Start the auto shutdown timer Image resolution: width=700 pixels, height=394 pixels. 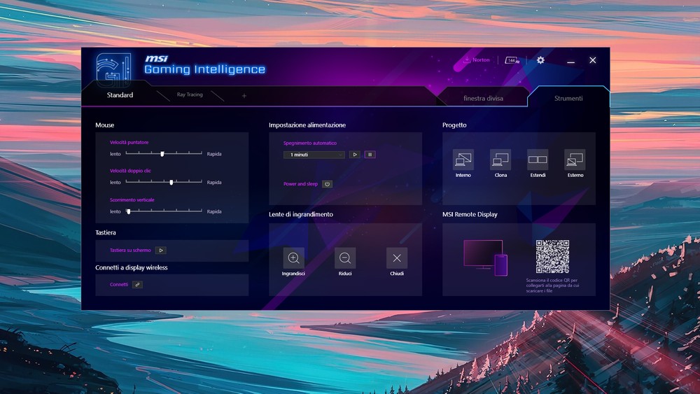tap(354, 155)
